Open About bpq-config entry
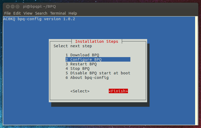Image resolution: width=201 pixels, height=128 pixels. [89, 78]
